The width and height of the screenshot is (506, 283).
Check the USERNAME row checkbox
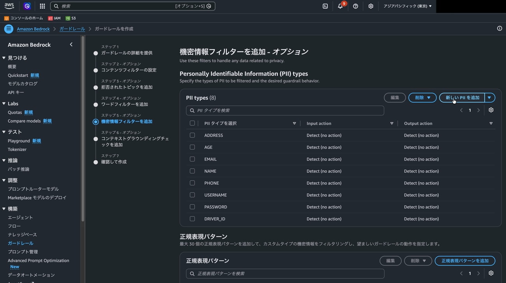click(192, 195)
